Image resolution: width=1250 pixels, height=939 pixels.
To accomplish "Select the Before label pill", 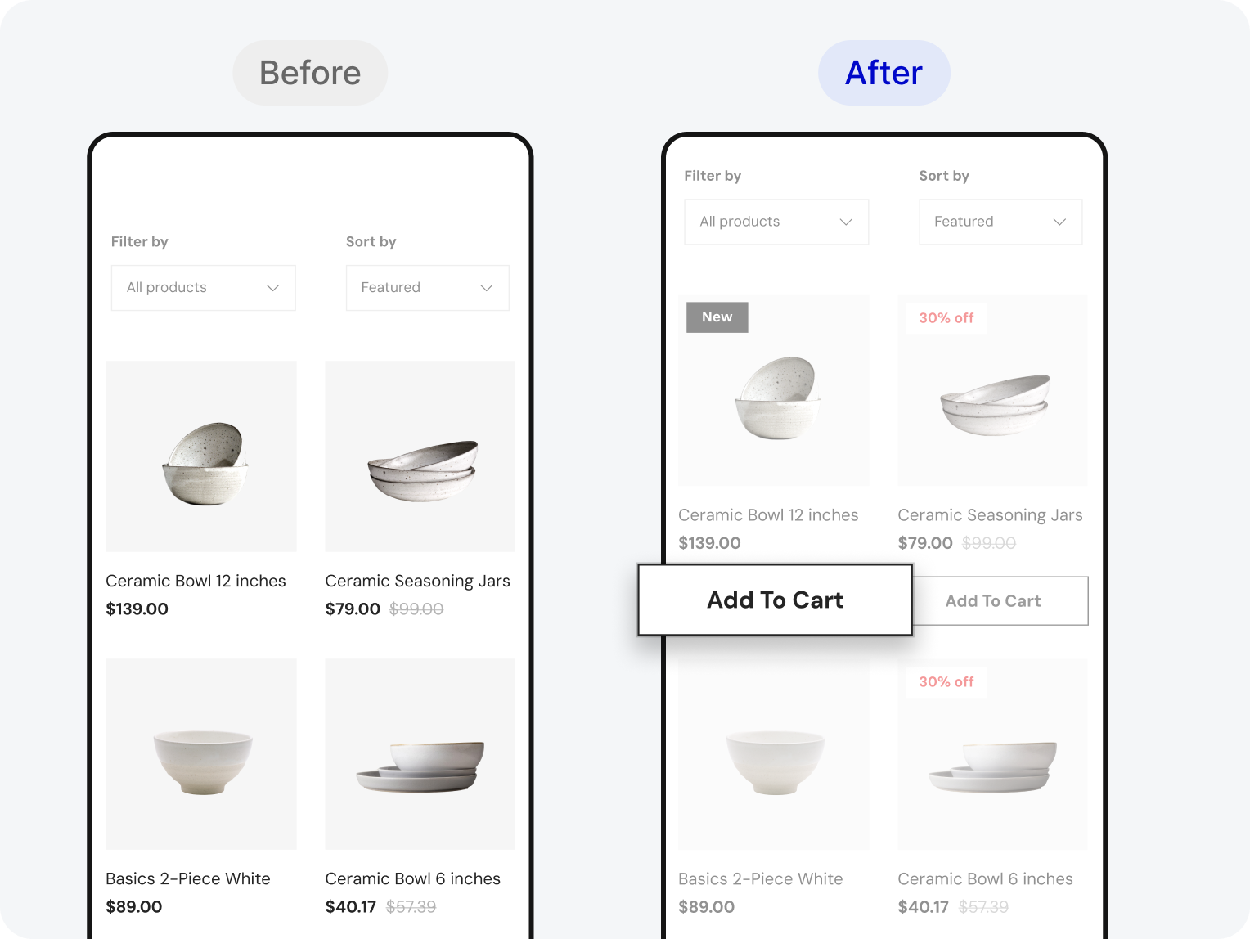I will pyautogui.click(x=310, y=73).
